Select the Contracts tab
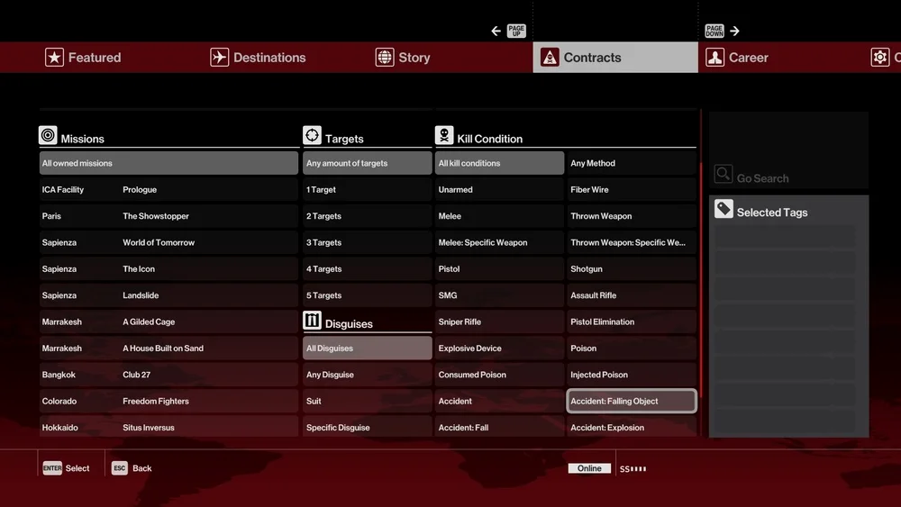The image size is (901, 507). coord(615,58)
